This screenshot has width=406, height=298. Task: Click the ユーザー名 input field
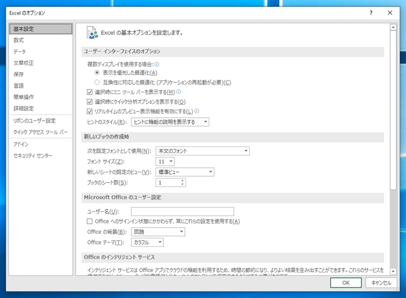183,211
